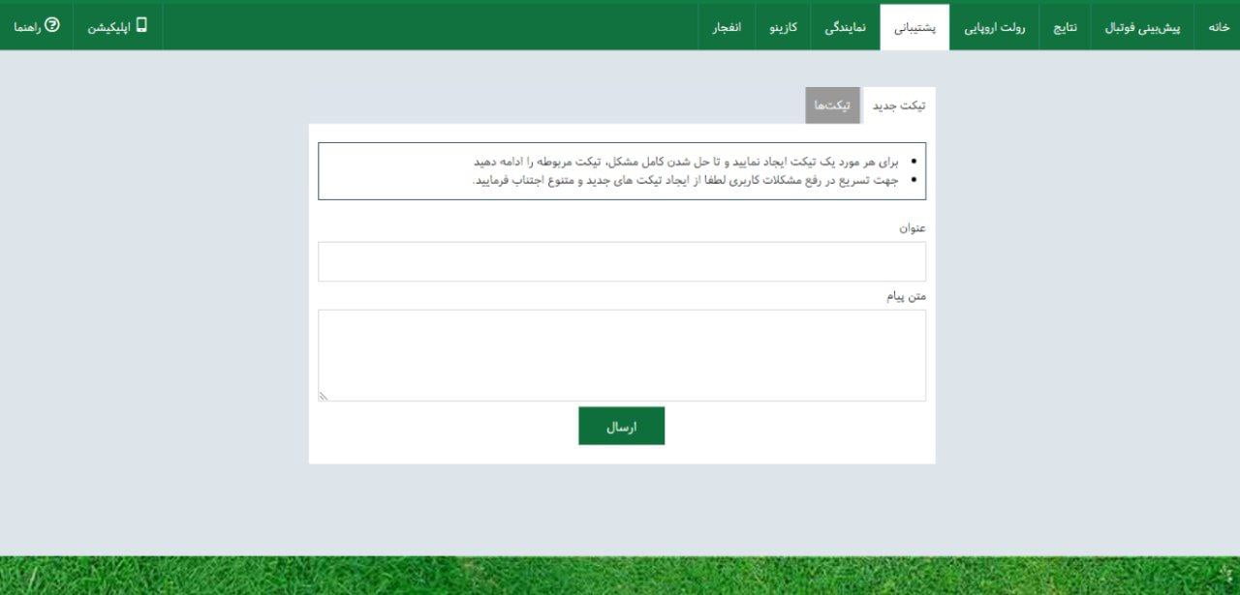Click the mobile phone icon beside اپلیکیشن
1240x595 pixels.
(140, 26)
